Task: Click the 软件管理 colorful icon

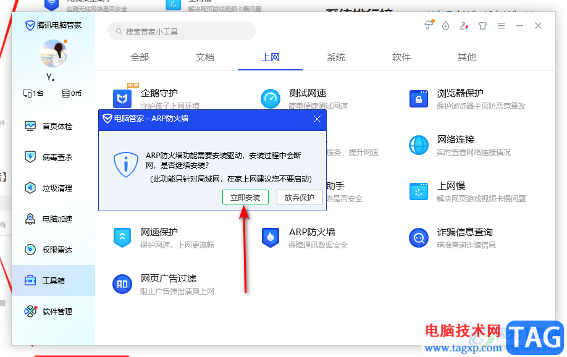Action: pyautogui.click(x=30, y=311)
